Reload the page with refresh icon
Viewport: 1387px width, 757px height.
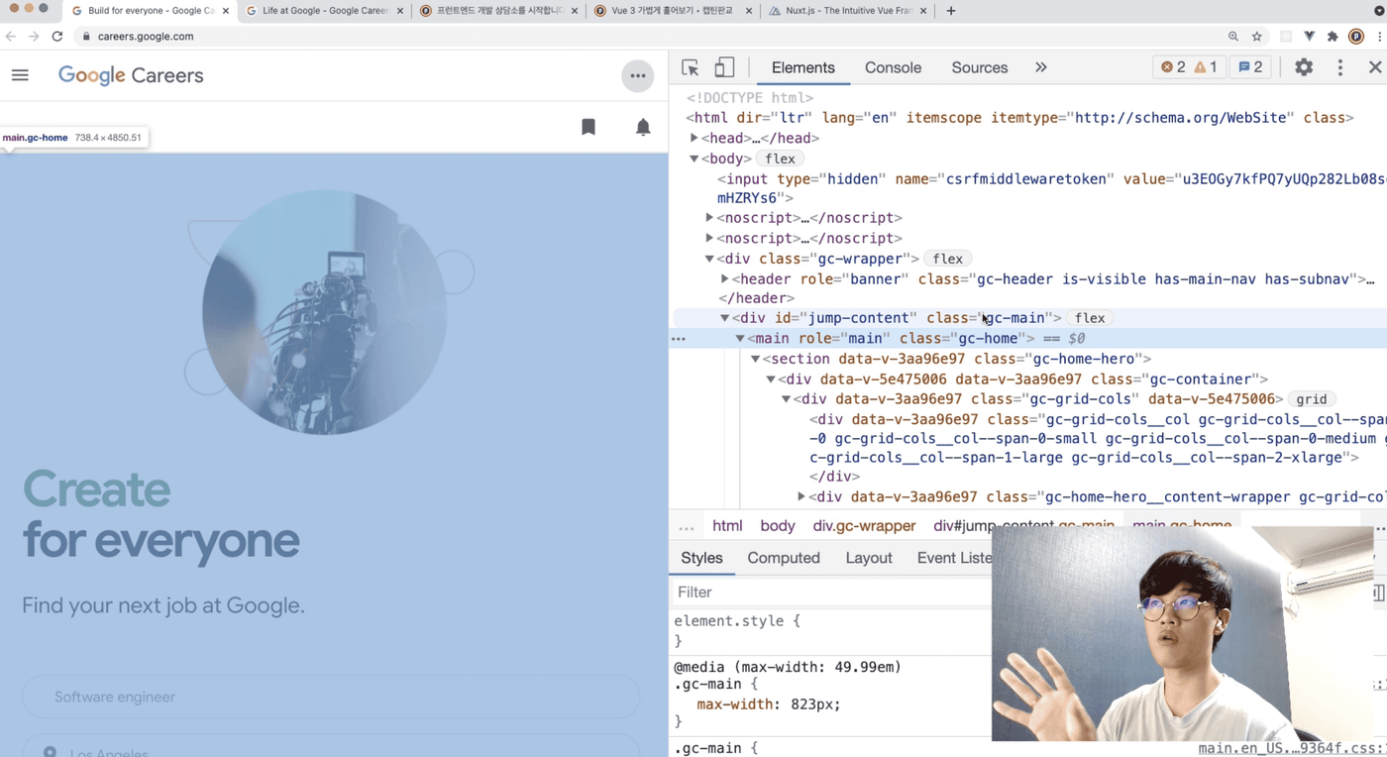(x=57, y=36)
